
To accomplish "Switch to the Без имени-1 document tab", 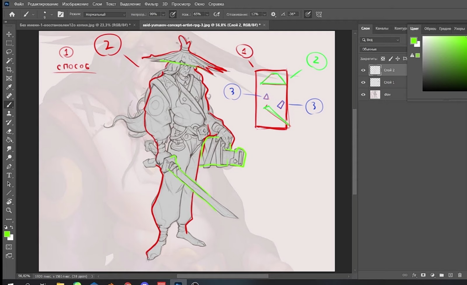I will pyautogui.click(x=75, y=25).
